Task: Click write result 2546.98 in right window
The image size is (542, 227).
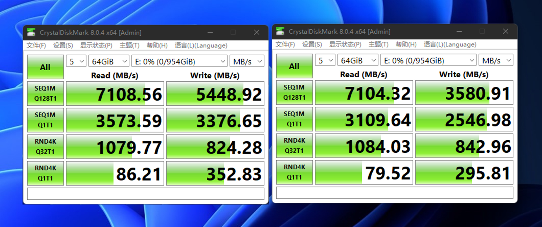Action: [464, 119]
